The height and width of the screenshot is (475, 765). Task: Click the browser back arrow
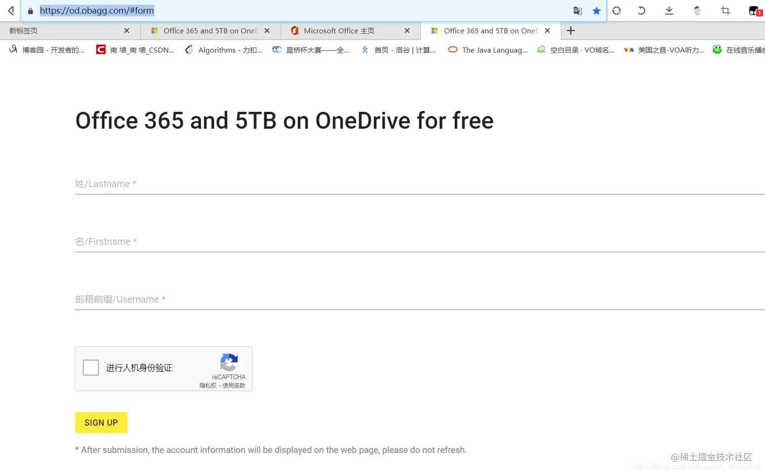(11, 11)
